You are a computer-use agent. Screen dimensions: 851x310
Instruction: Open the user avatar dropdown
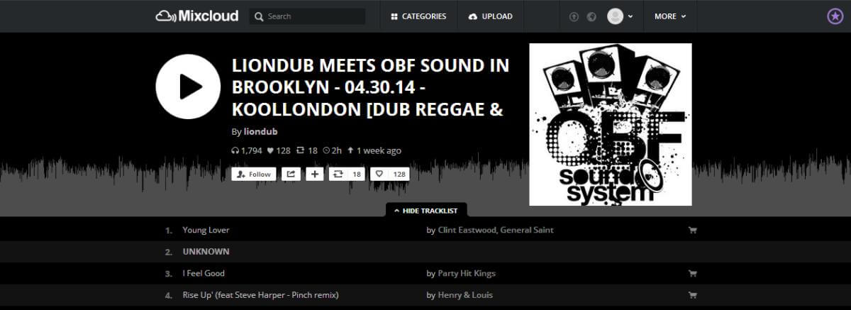621,16
